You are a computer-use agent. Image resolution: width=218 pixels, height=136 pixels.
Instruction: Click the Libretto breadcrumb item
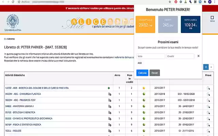[x=10, y=39]
